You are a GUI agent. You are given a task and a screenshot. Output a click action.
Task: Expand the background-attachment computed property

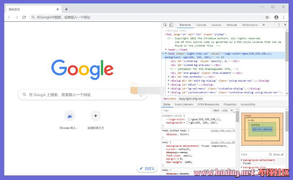(x=242, y=160)
